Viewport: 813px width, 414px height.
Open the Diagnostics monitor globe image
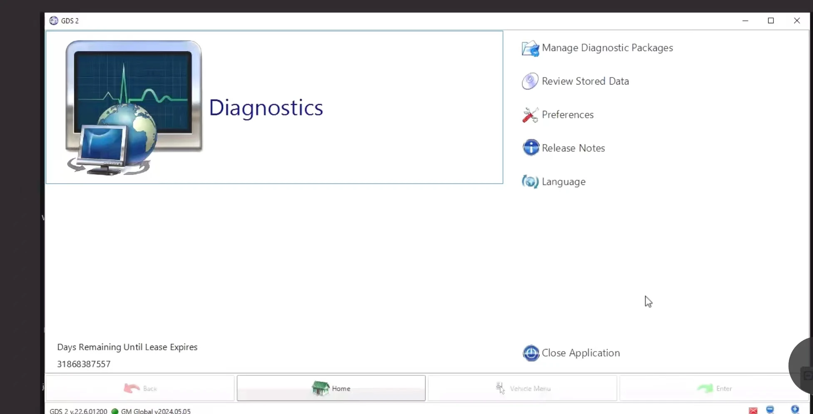(x=134, y=108)
